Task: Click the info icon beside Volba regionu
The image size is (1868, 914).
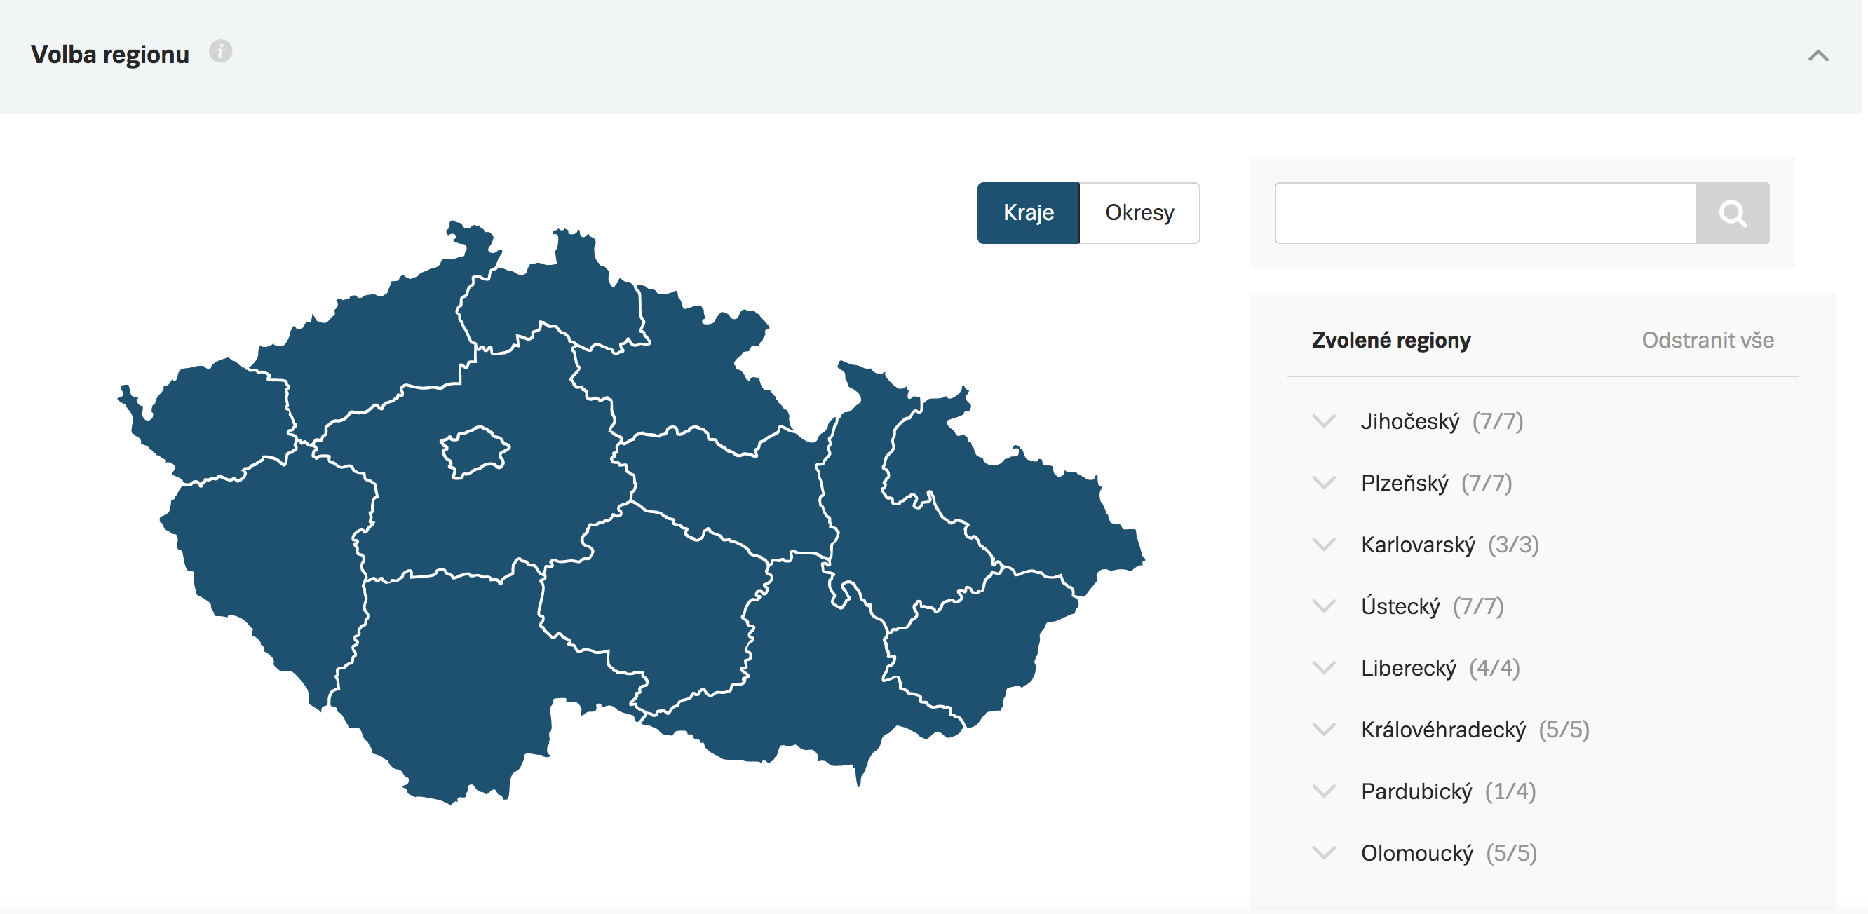Action: (x=220, y=51)
